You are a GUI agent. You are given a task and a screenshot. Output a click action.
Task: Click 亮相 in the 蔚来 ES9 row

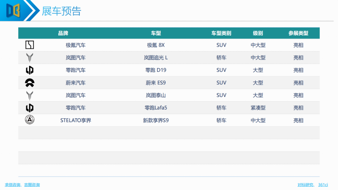coord(299,83)
